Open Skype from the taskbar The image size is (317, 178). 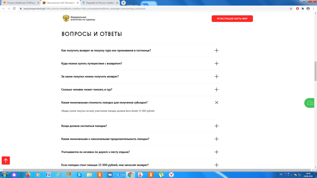[x=79, y=175]
